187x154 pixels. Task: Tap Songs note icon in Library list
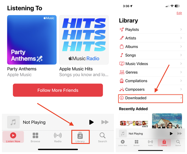click(122, 55)
